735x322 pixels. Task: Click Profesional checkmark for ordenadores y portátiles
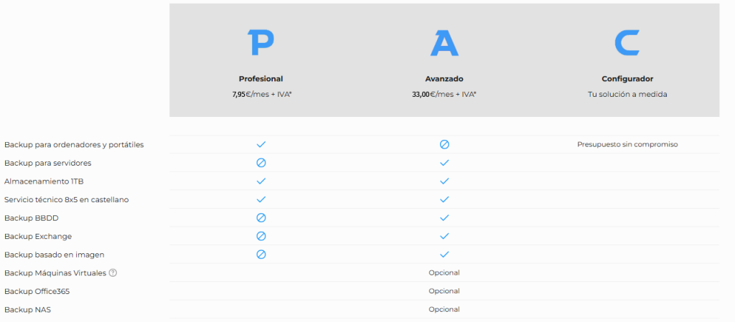(261, 145)
